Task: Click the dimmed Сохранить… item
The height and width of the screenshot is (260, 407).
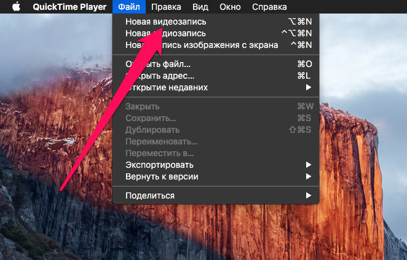Action: point(216,118)
